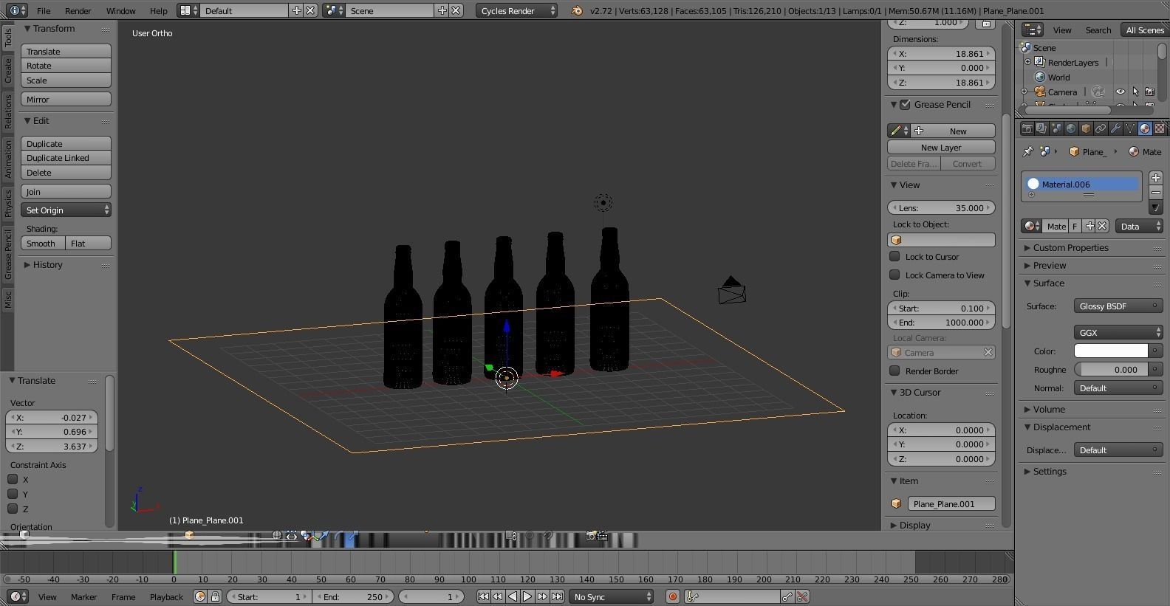Screen dimensions: 1170x606
Task: Open the Texture checkerboard properties tab
Action: pos(1160,128)
